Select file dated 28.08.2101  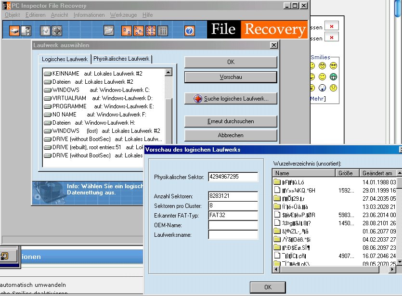click(335, 223)
